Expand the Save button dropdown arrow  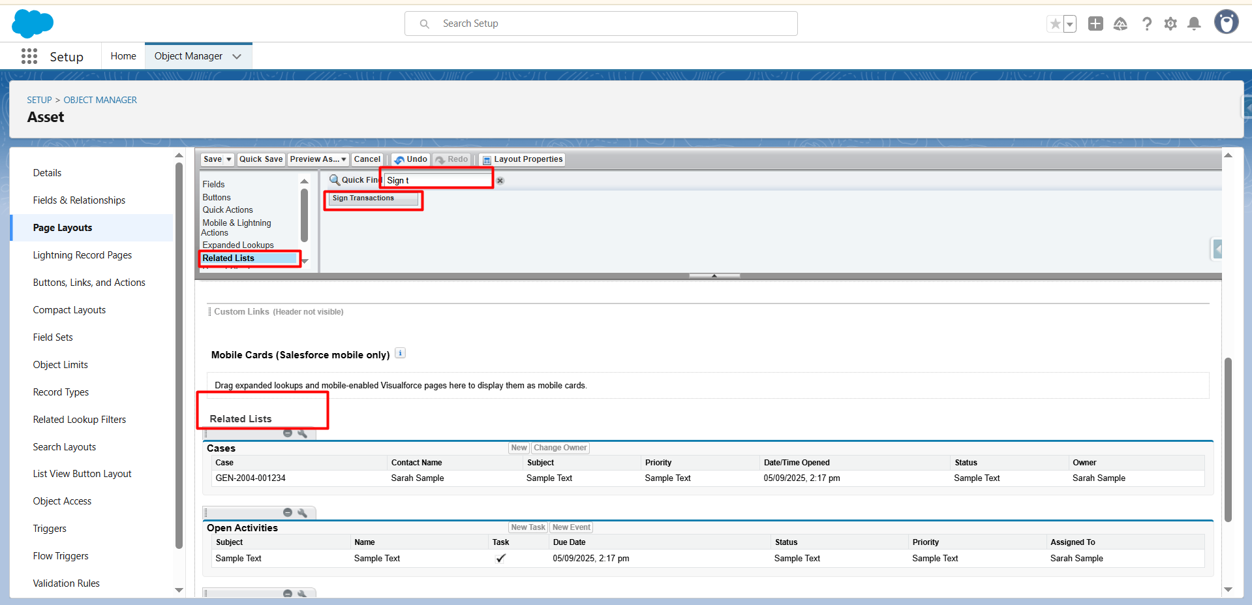click(x=229, y=159)
